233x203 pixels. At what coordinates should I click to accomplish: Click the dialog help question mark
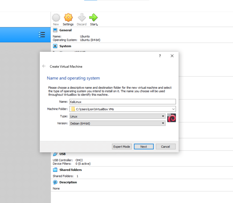tap(160, 56)
